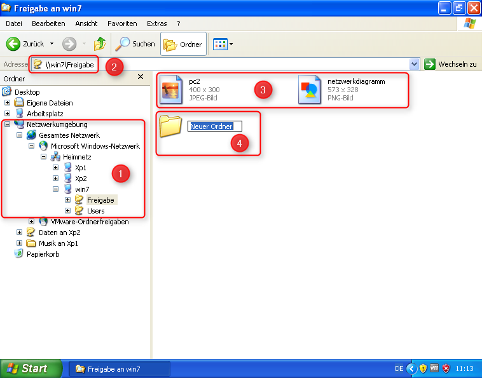Open the Datei menu
This screenshot has width=482, height=378.
[x=14, y=24]
